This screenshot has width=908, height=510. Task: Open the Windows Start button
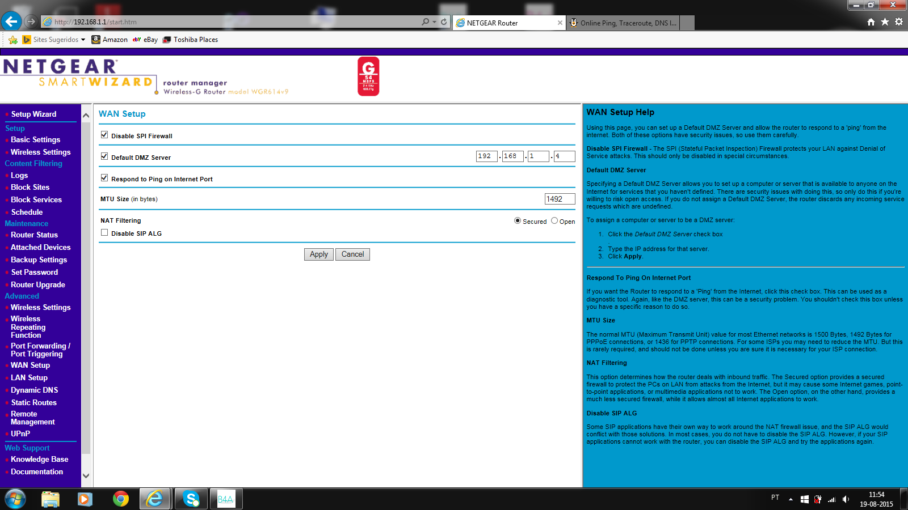pos(15,499)
